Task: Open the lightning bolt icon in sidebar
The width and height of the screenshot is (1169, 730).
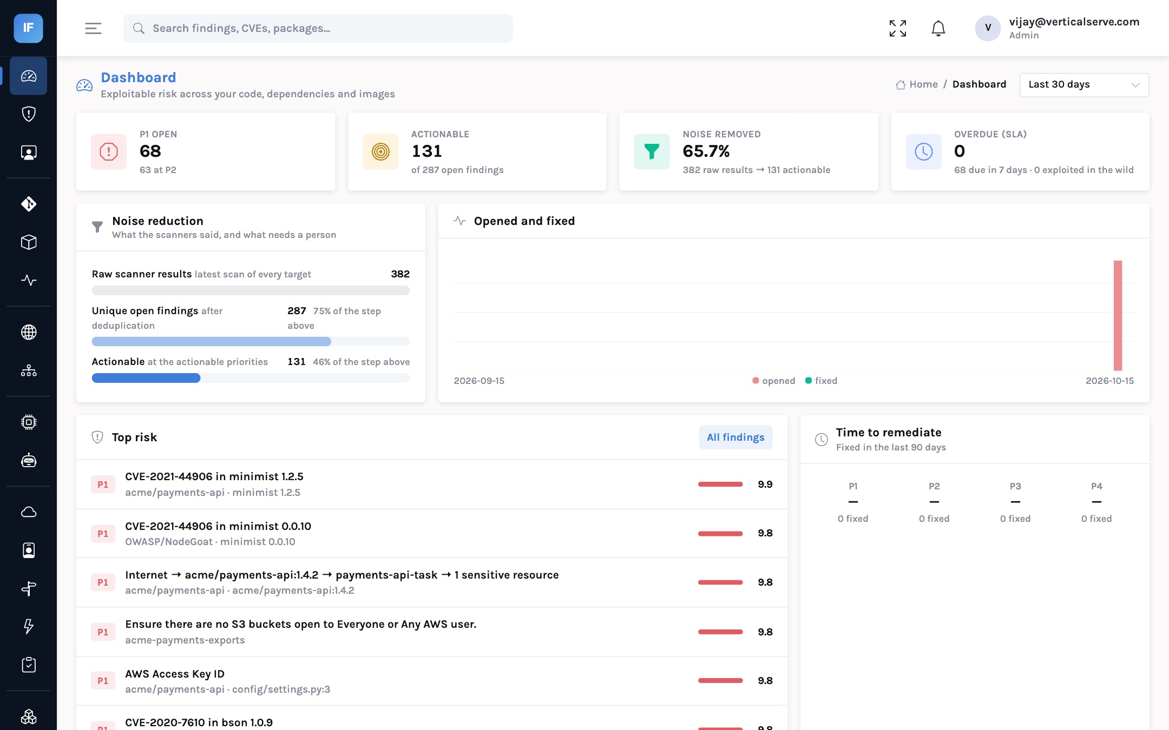Action: (28, 626)
